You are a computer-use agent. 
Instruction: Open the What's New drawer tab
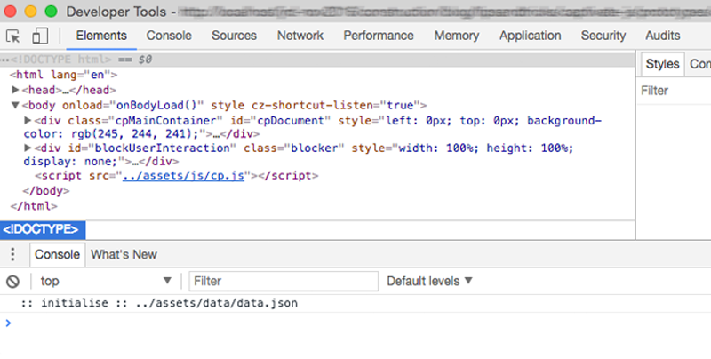point(124,254)
